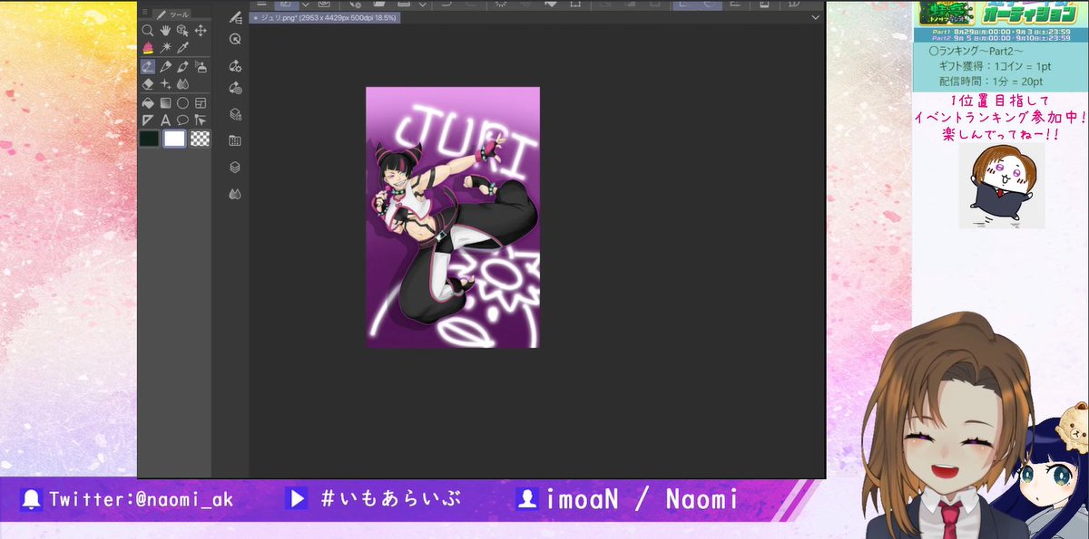Viewport: 1089px width, 539px height.
Task: Select the Eyedropper tool
Action: (182, 48)
